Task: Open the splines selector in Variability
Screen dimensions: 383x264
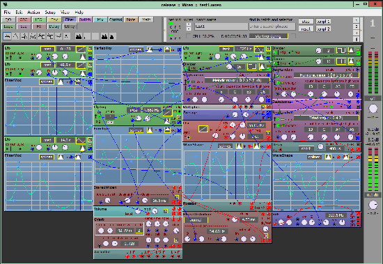Action: pos(136,49)
